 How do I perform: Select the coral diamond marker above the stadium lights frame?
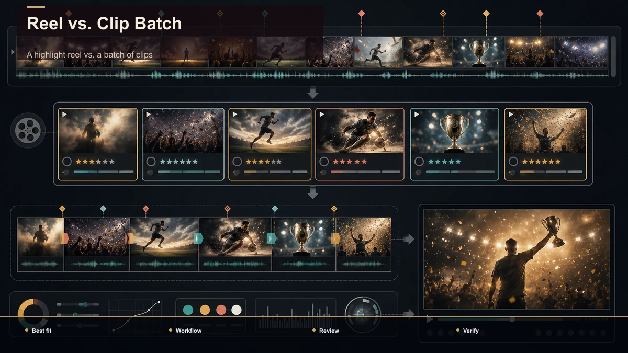[540, 13]
